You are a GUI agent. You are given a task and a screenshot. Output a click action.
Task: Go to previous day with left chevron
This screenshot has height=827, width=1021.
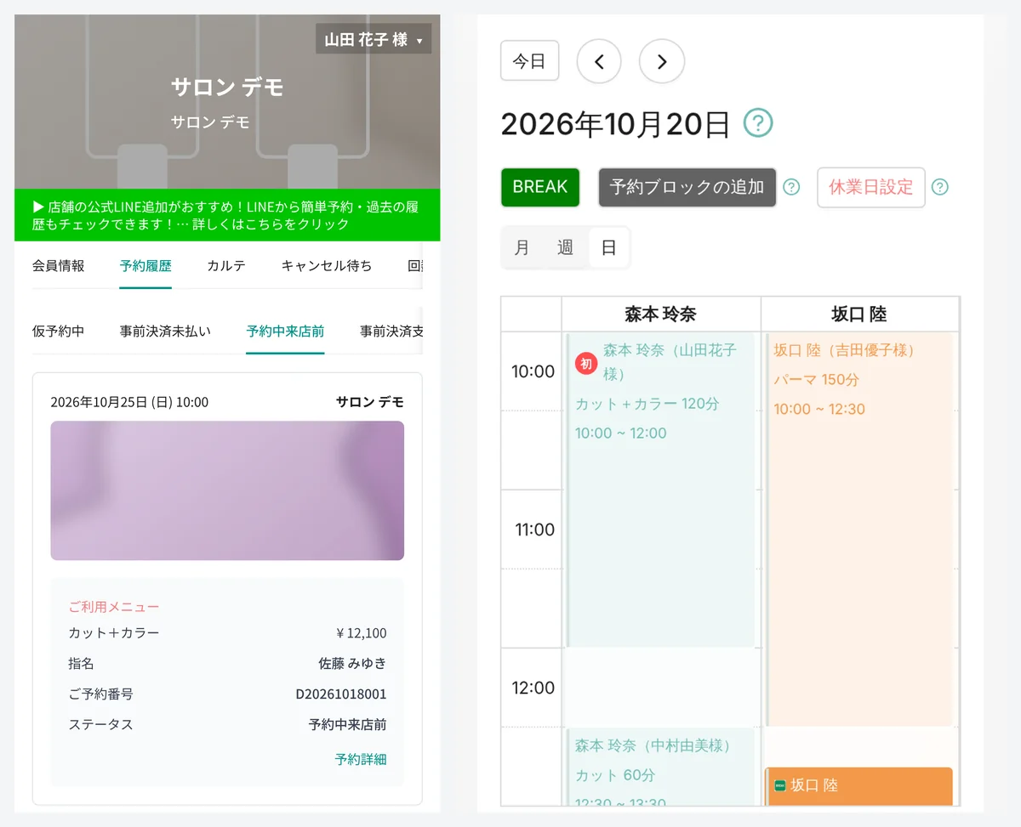tap(599, 61)
